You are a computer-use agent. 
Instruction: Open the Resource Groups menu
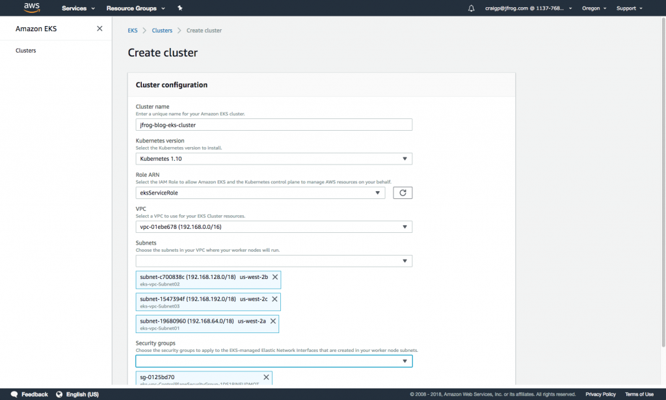click(133, 8)
